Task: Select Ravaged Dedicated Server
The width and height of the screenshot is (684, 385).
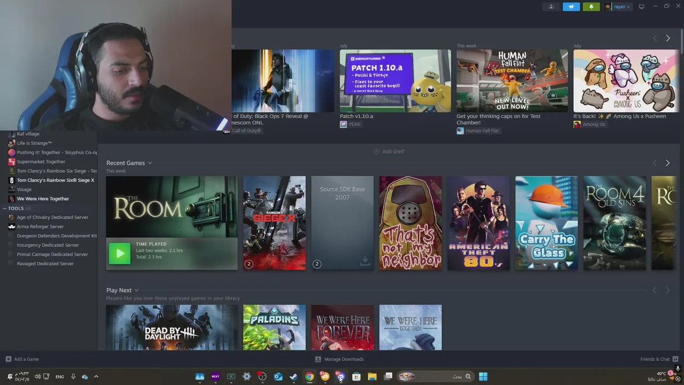Action: pos(45,264)
